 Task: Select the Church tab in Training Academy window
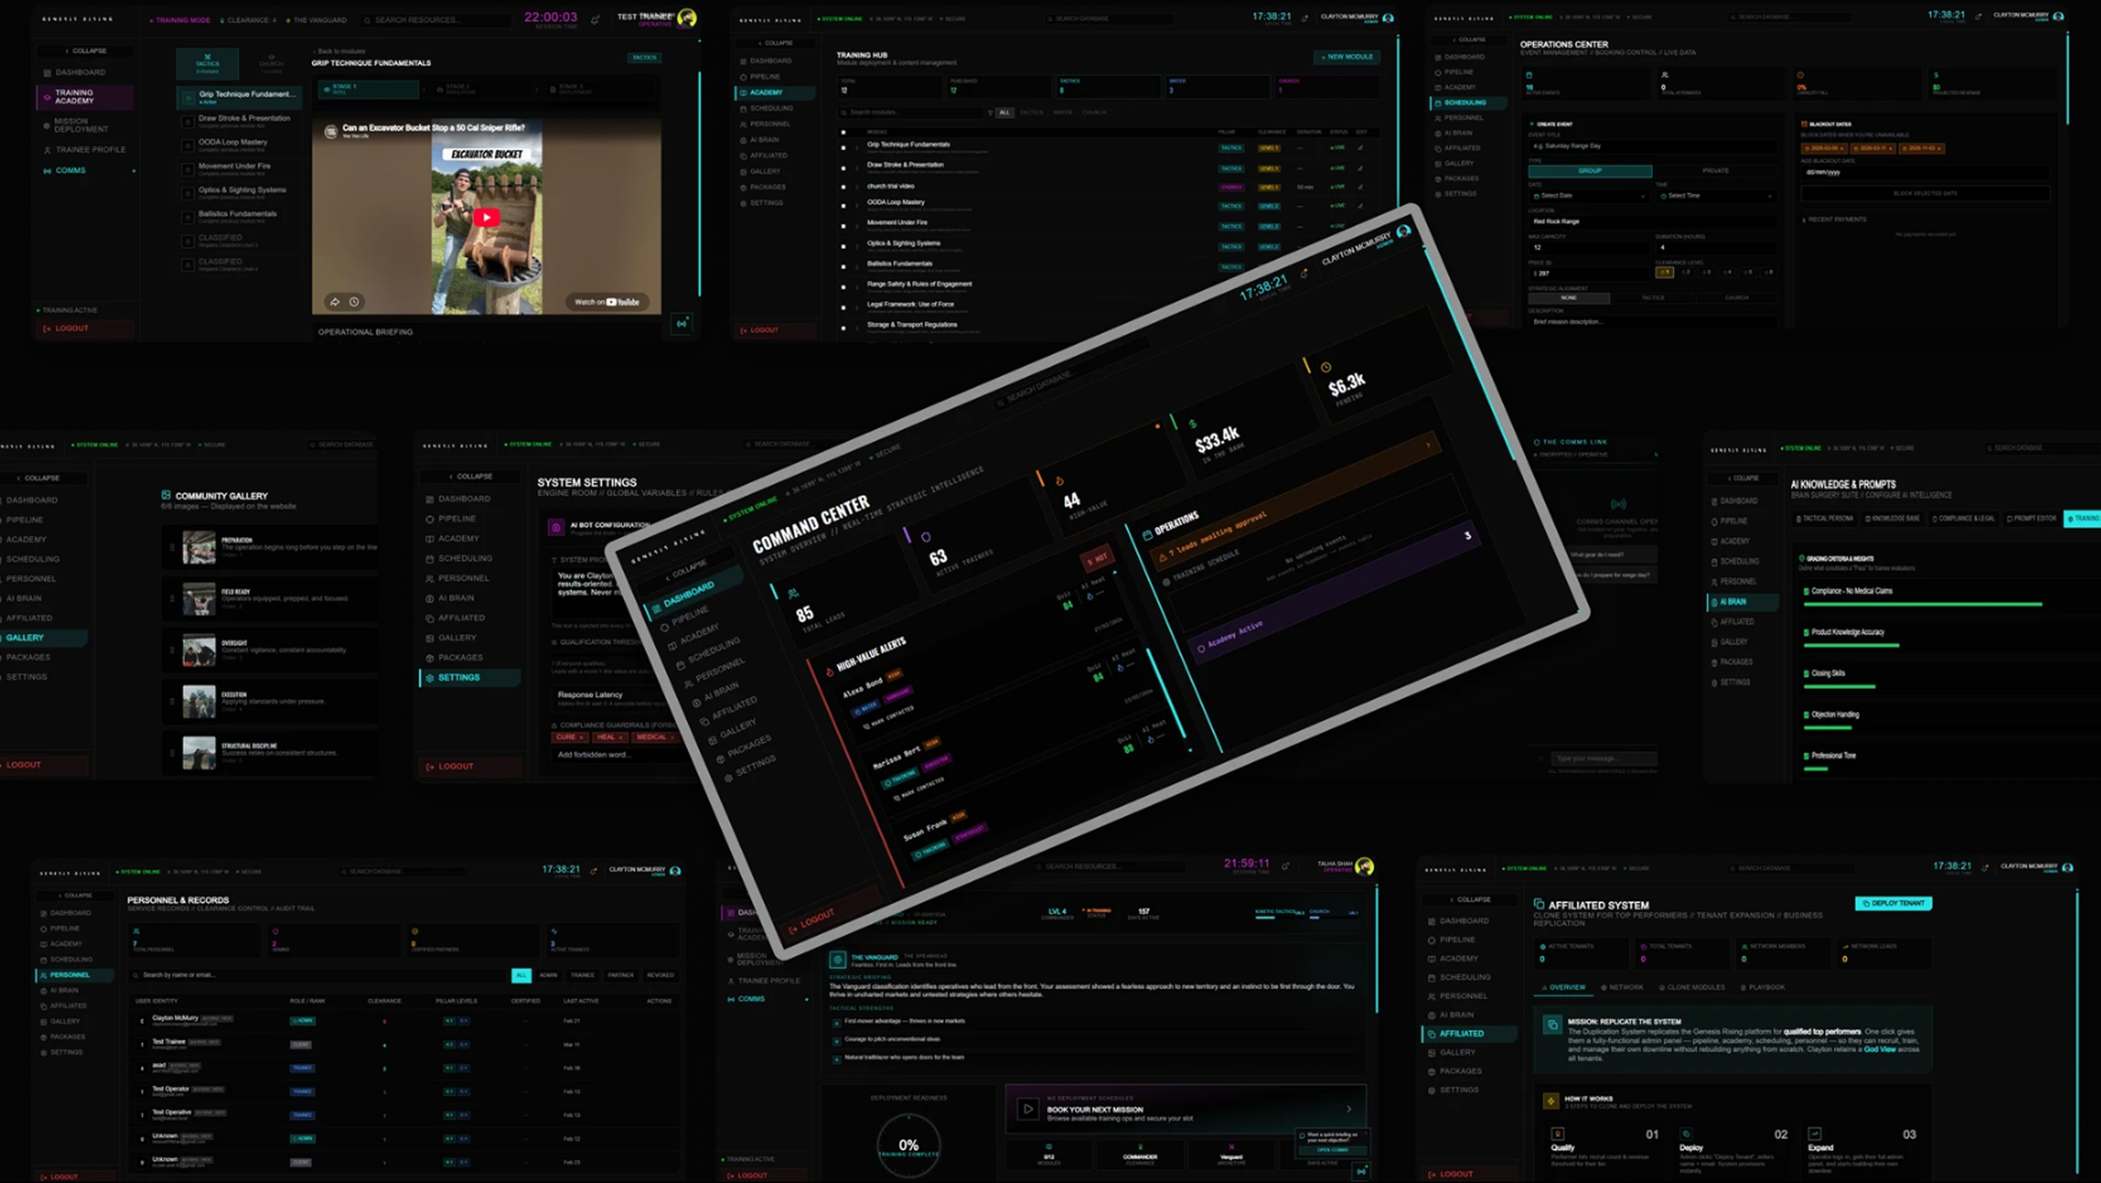pyautogui.click(x=271, y=63)
